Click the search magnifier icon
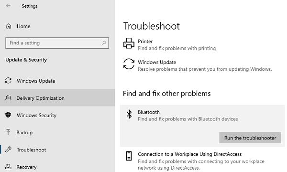Screen dimensions: 287x172 pos(104,43)
